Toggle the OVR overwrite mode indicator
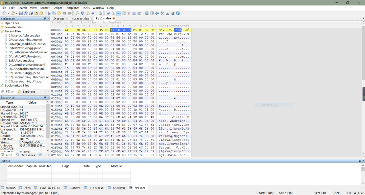The width and height of the screenshot is (365, 195). click(x=361, y=193)
